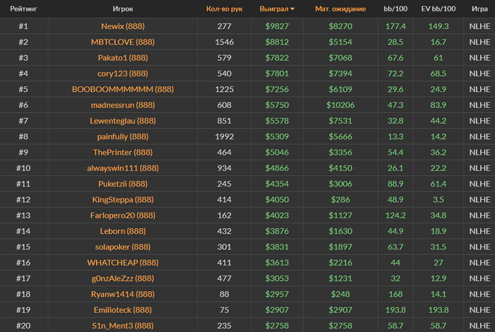Image resolution: width=495 pixels, height=332 pixels.
Task: Select S1n_Ment3 (888) player link
Action: [x=123, y=326]
